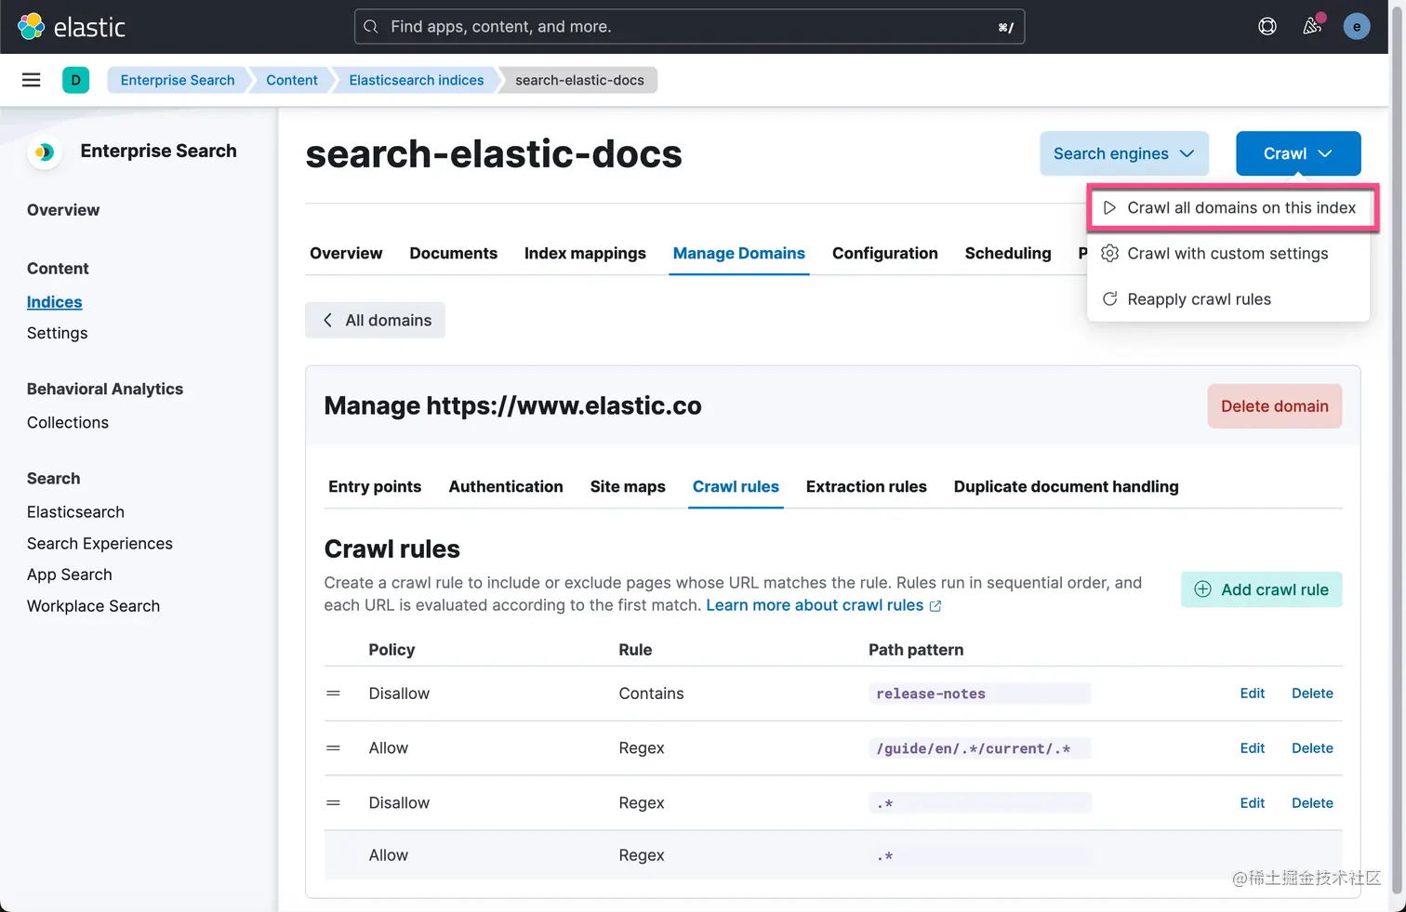Delete the Disallow Regex .* rule
This screenshot has width=1406, height=912.
pyautogui.click(x=1312, y=803)
